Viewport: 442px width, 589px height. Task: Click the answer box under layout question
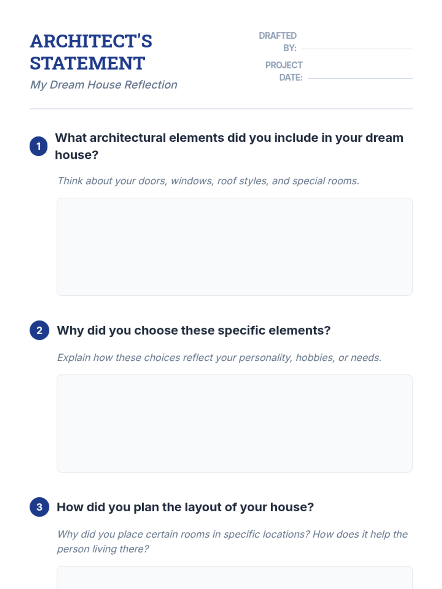click(235, 578)
